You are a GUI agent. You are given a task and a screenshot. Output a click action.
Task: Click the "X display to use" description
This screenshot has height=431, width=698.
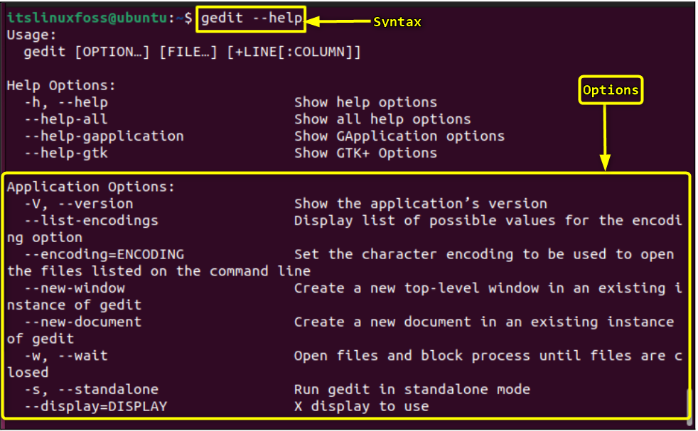tap(362, 407)
